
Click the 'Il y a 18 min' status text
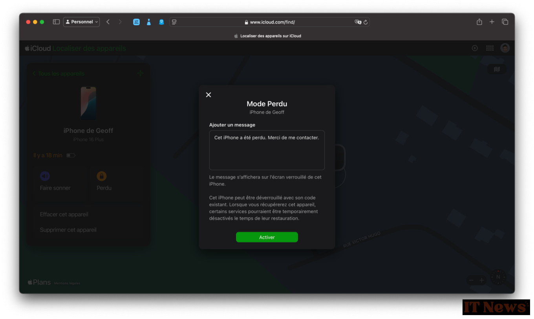pyautogui.click(x=48, y=155)
